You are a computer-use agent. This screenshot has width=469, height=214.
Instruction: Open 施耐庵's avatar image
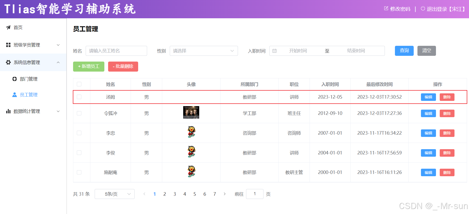click(191, 171)
